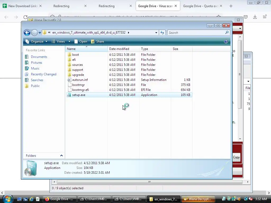Click the Views toolbar button

58,41
